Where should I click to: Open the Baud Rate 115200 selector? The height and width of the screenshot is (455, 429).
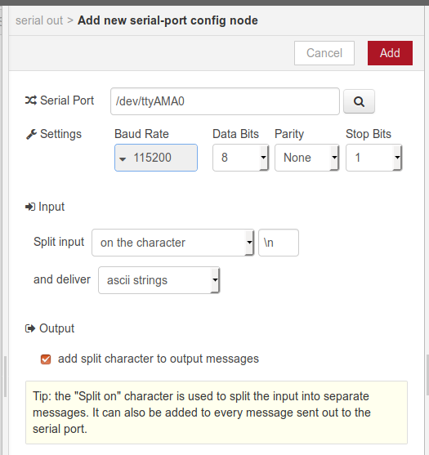(156, 158)
